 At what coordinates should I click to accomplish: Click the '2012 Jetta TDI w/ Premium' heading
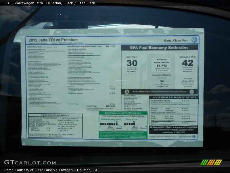point(53,40)
